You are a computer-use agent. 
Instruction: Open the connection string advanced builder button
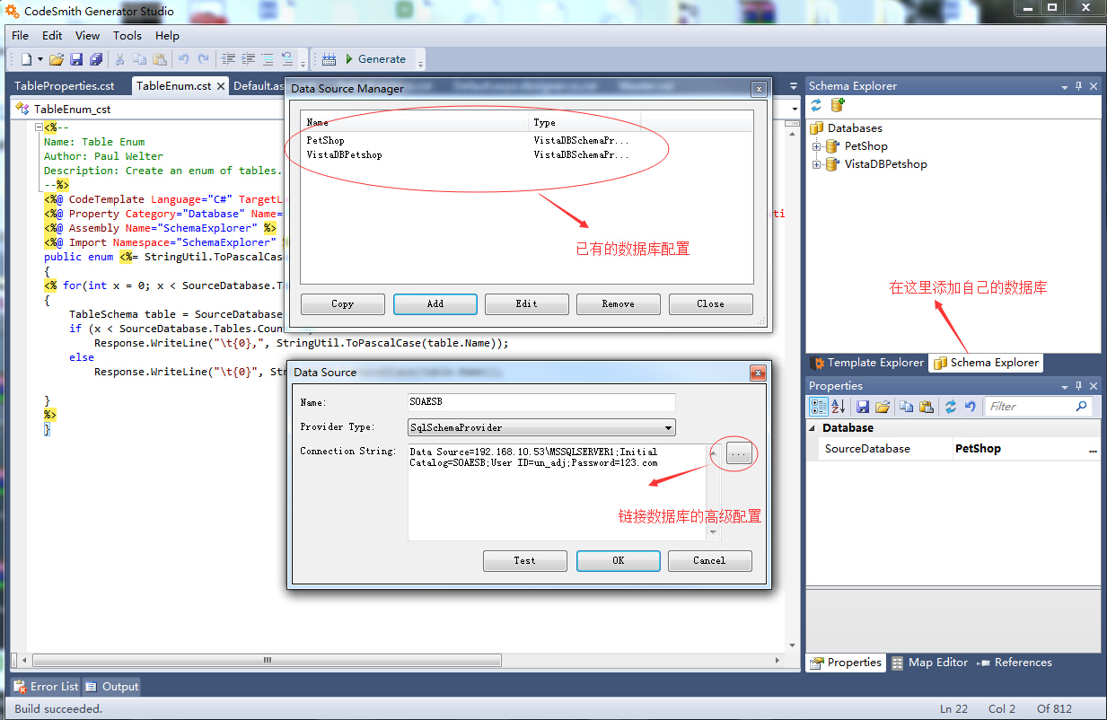coord(739,454)
